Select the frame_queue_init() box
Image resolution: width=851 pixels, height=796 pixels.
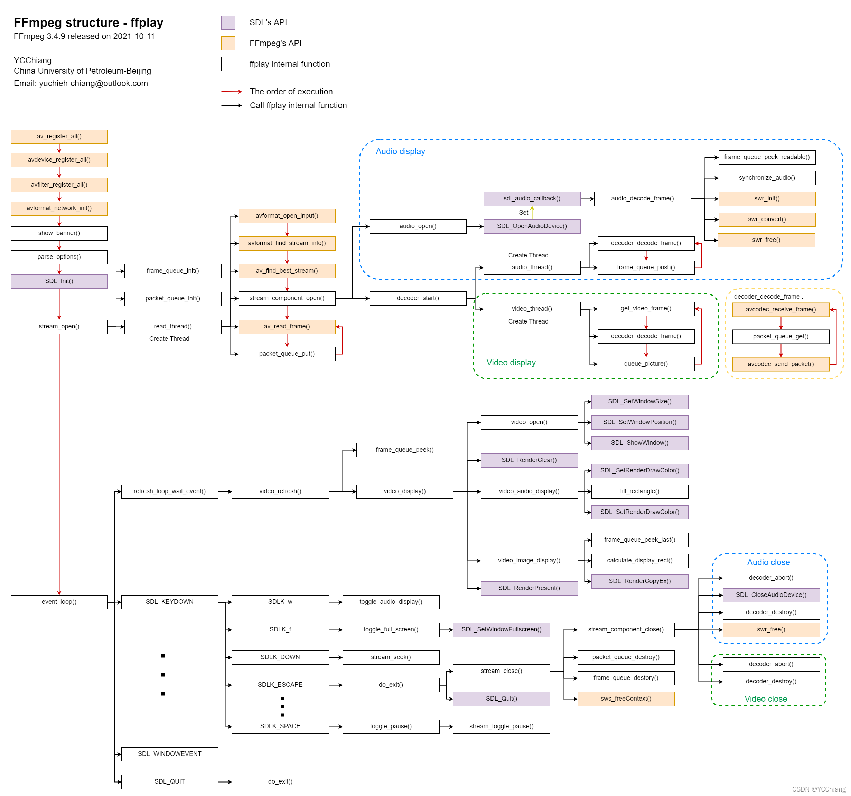coord(173,271)
